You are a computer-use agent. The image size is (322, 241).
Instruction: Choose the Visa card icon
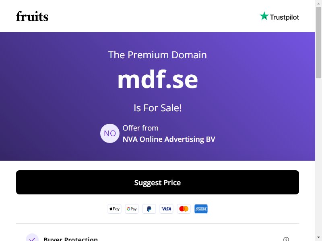coord(166,209)
